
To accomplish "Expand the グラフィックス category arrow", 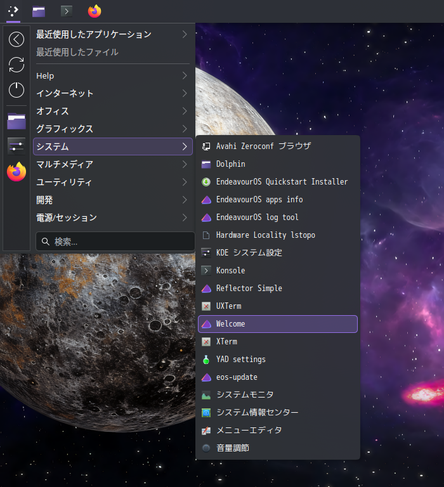I will pos(185,129).
